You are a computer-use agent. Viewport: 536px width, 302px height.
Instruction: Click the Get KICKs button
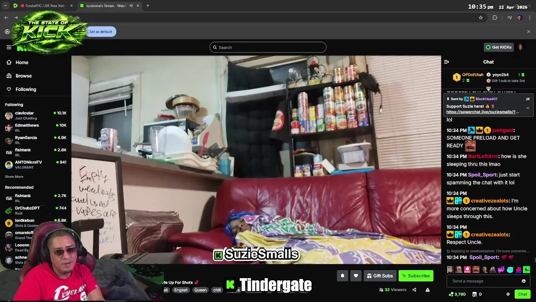point(498,47)
